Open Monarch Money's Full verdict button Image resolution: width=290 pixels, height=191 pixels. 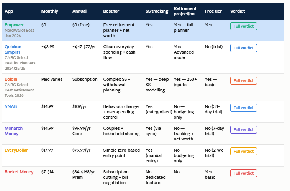tap(243, 129)
